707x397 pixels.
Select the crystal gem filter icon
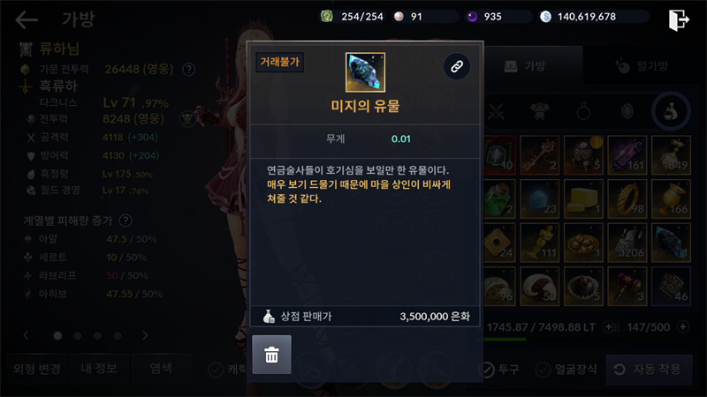(x=627, y=111)
